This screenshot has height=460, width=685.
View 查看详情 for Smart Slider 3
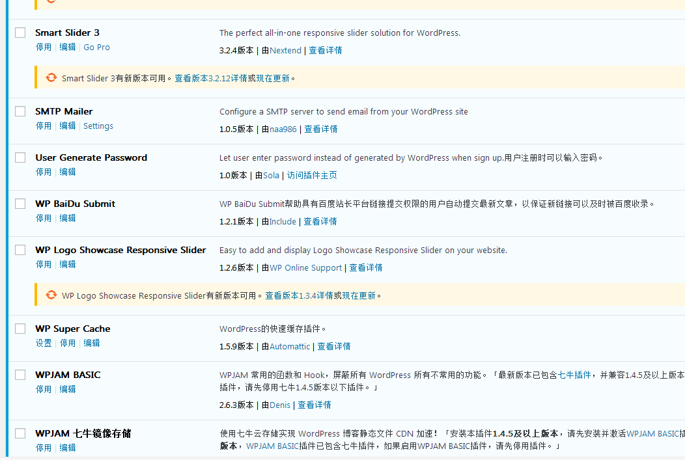pyautogui.click(x=326, y=50)
